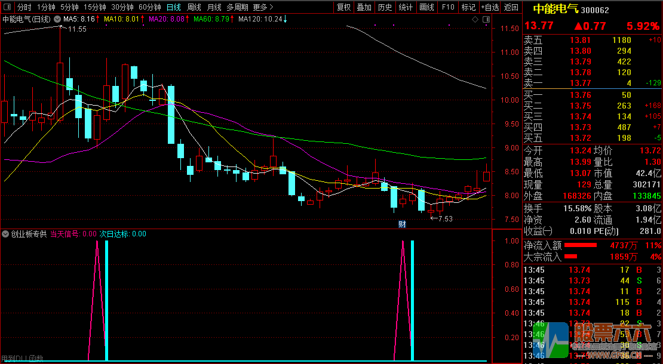663x364 pixels.
Task: Select the 周线 weekly chart tab
Action: click(x=194, y=8)
